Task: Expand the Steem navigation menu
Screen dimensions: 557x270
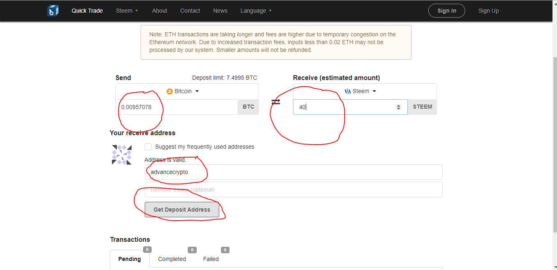Action: tap(127, 11)
